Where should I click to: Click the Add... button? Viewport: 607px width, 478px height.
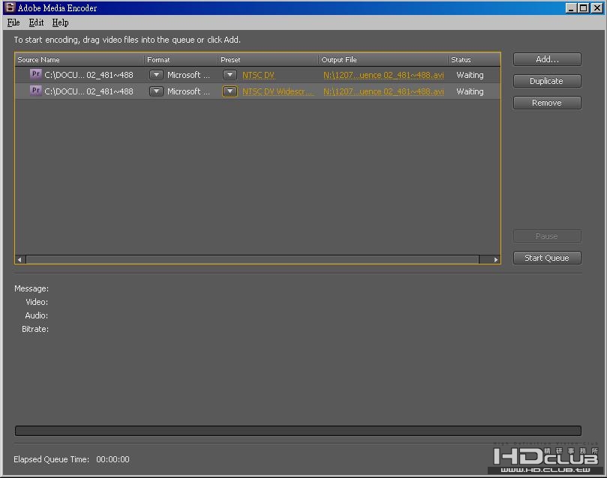point(547,59)
